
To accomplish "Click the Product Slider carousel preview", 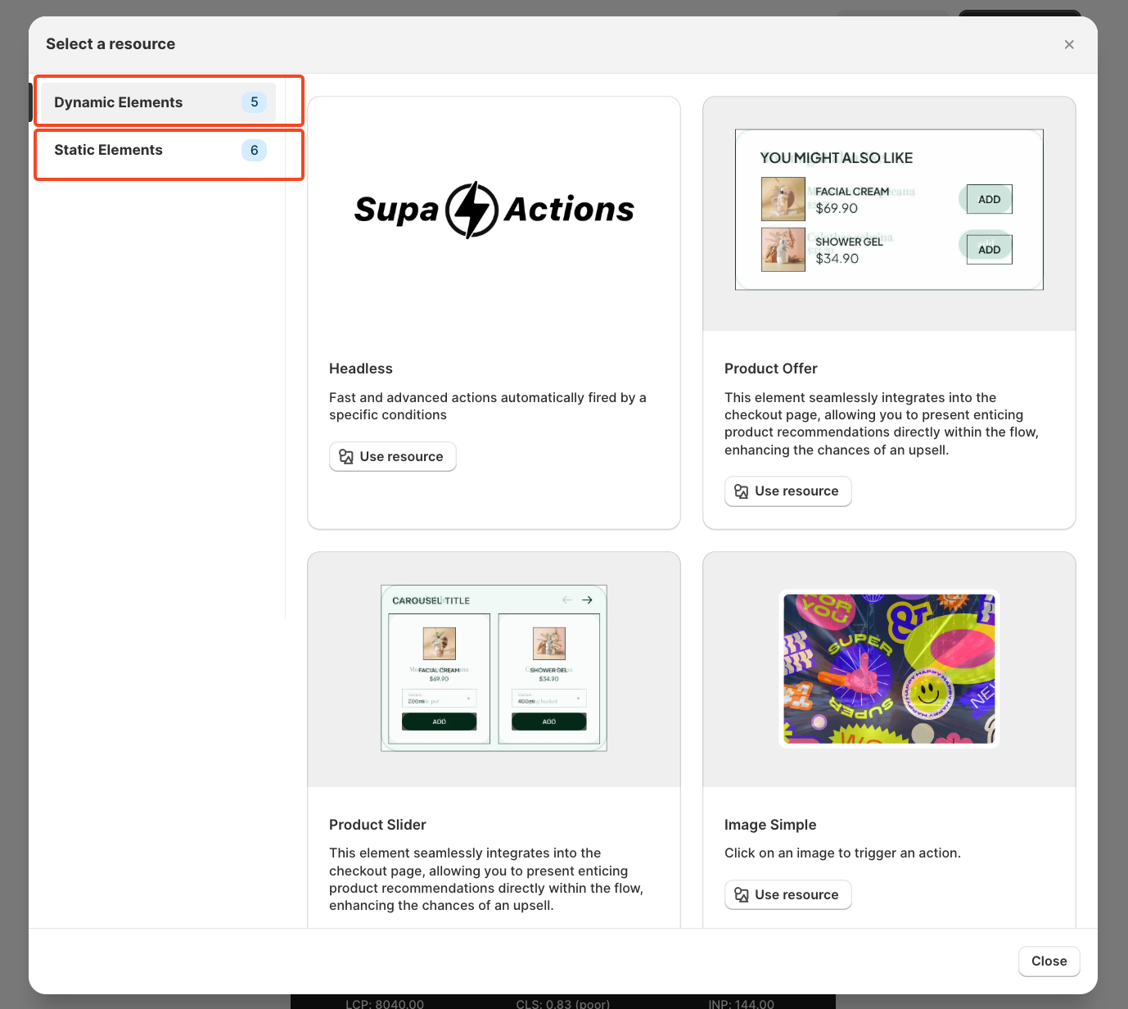I will tap(494, 668).
